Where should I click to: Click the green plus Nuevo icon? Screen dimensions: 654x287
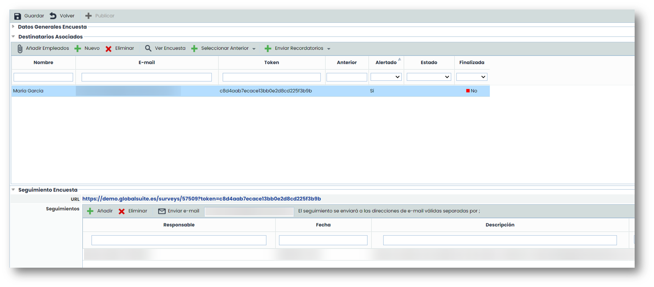point(78,49)
